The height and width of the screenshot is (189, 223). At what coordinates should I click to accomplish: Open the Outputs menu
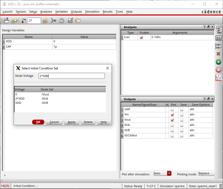coord(76,12)
